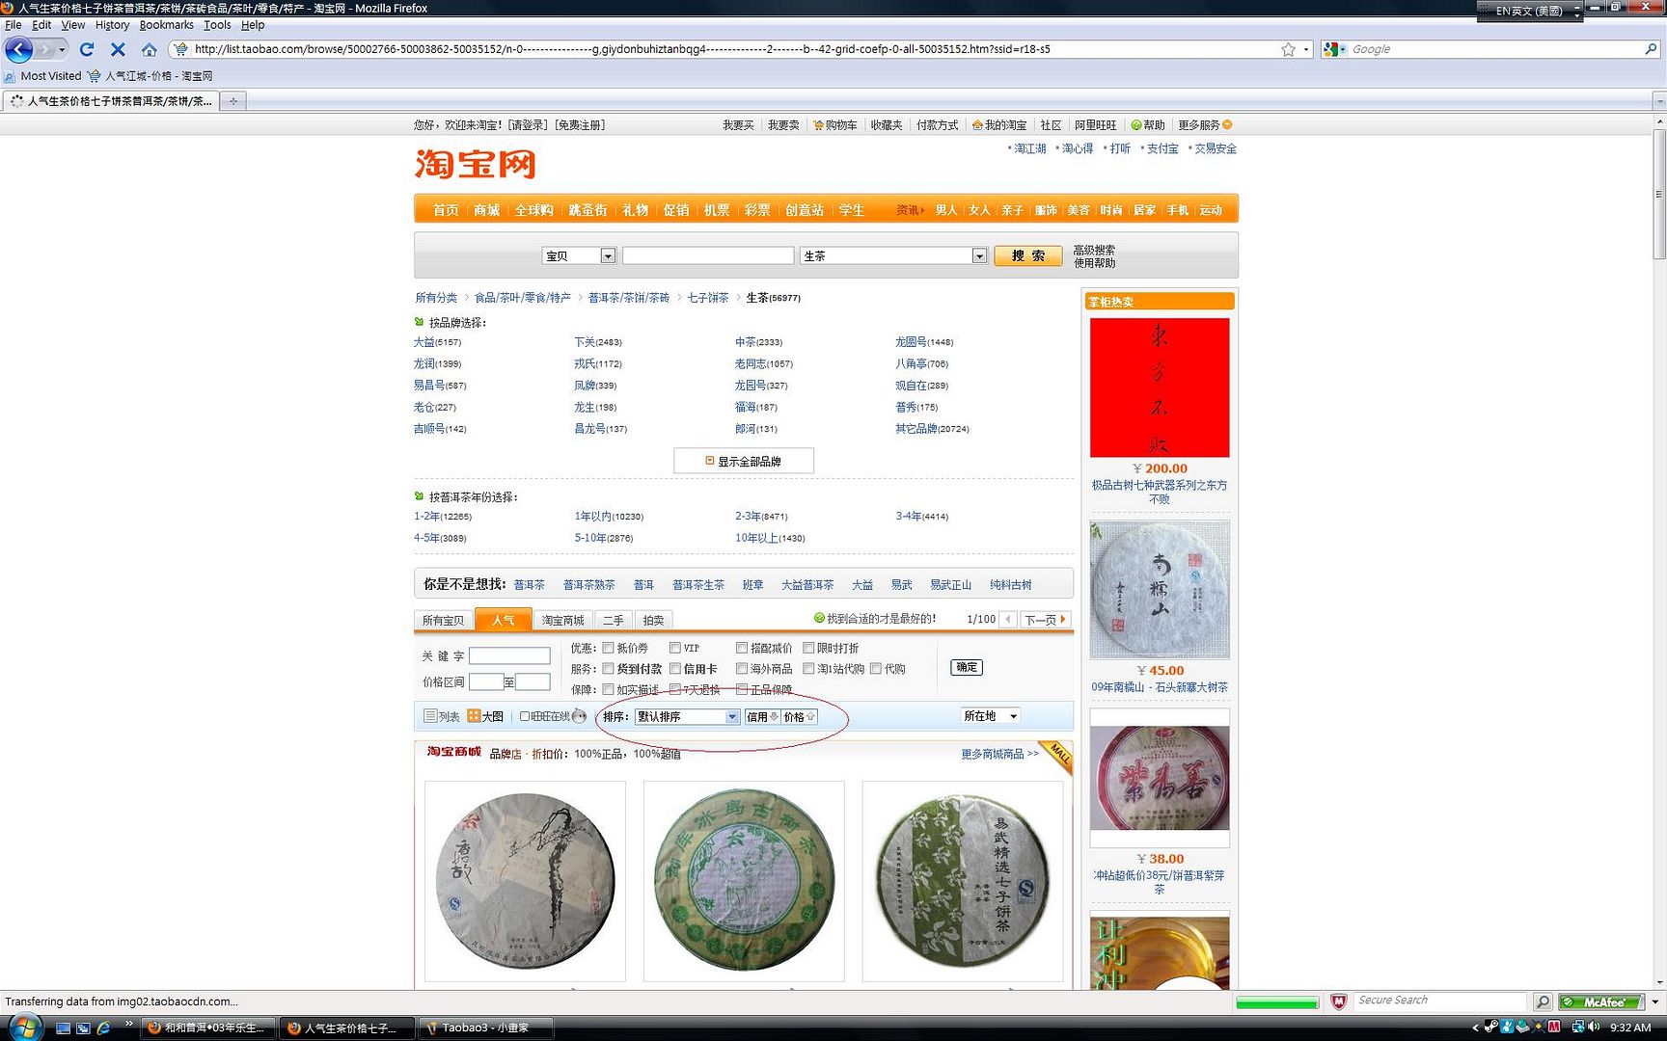Open 南糯山 tea cake thumbnail in sidebar

click(1160, 589)
